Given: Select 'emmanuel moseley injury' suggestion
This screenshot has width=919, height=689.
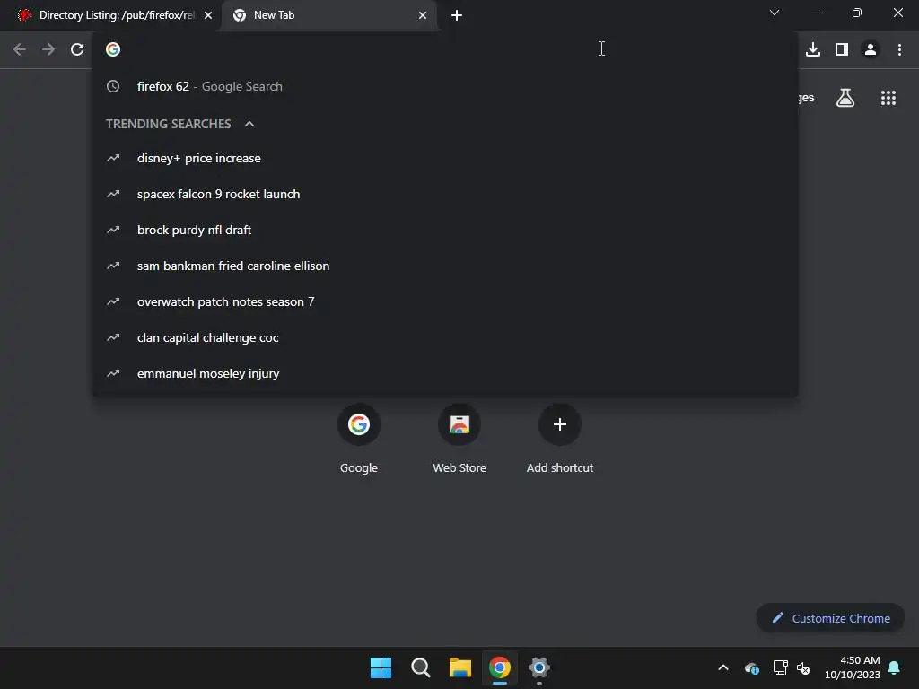Looking at the screenshot, I should (x=445, y=373).
